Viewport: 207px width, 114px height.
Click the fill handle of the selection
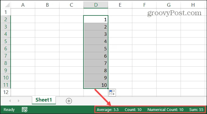tap(108, 88)
